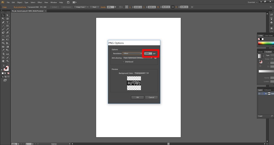Select the Type tool

8,22
